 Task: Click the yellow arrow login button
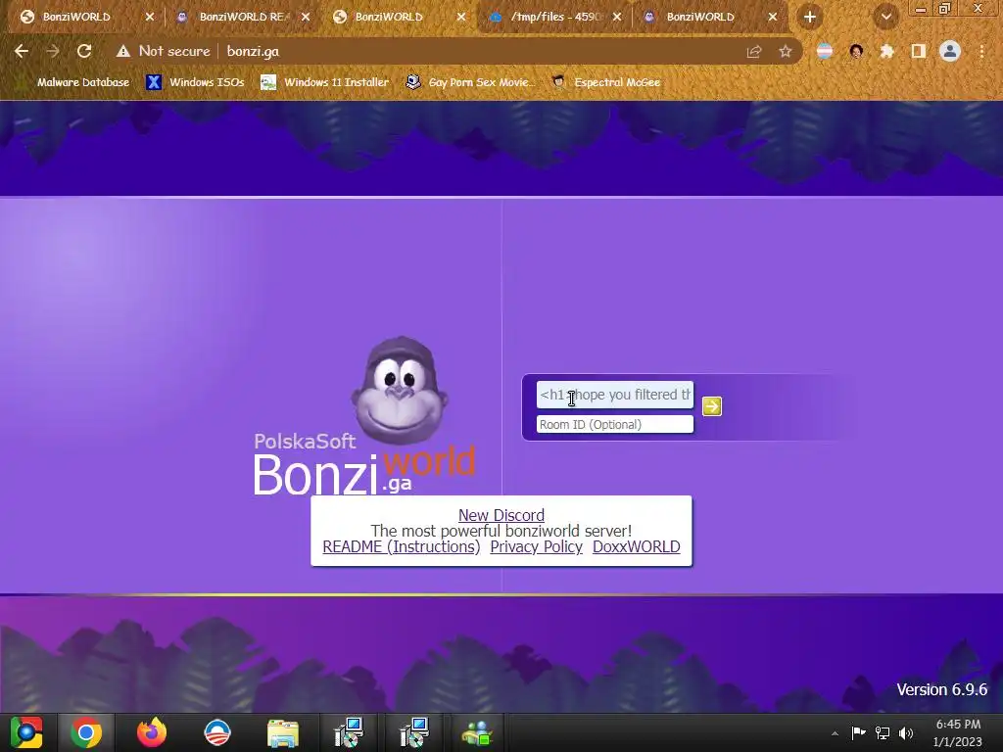711,406
